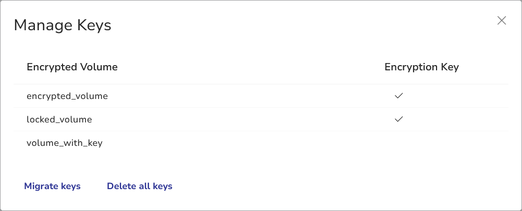Image resolution: width=522 pixels, height=211 pixels.
Task: Click the Encrypted Volume column header
Action: tap(72, 67)
